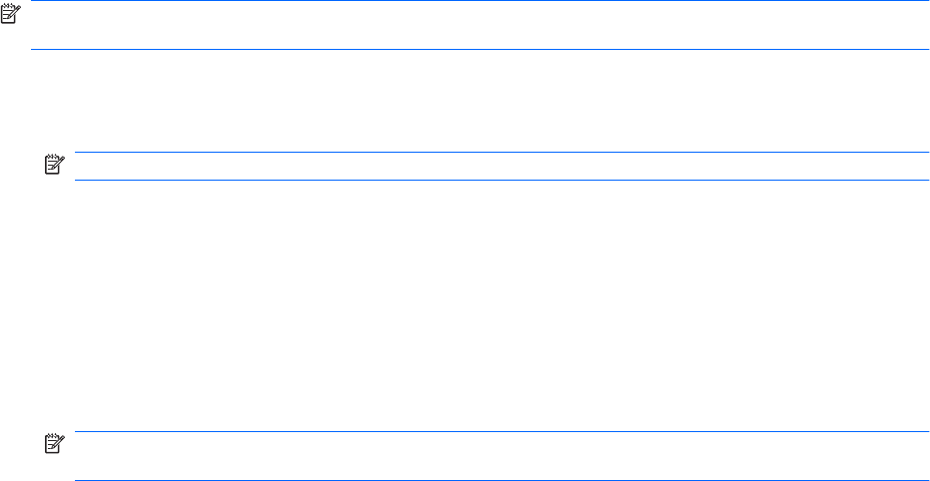Click inside the empty bottom note box
The width and height of the screenshot is (930, 481).
(499, 457)
